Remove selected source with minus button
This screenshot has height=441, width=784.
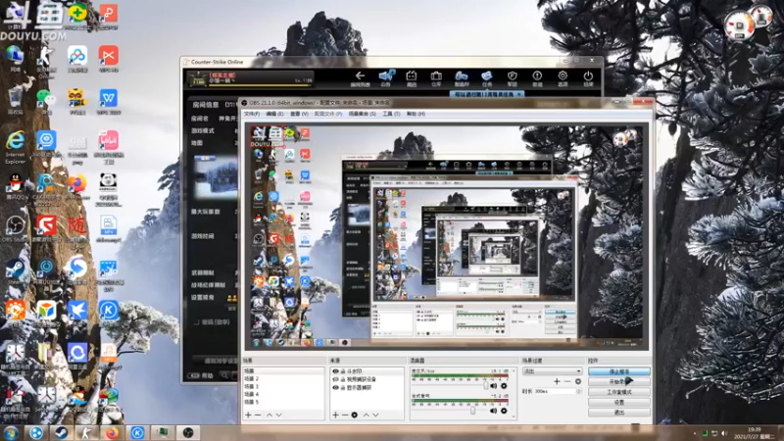pos(345,415)
